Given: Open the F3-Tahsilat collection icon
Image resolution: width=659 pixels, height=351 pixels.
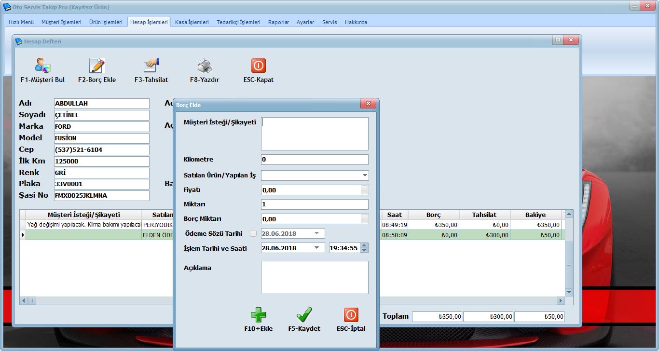Looking at the screenshot, I should 151,66.
